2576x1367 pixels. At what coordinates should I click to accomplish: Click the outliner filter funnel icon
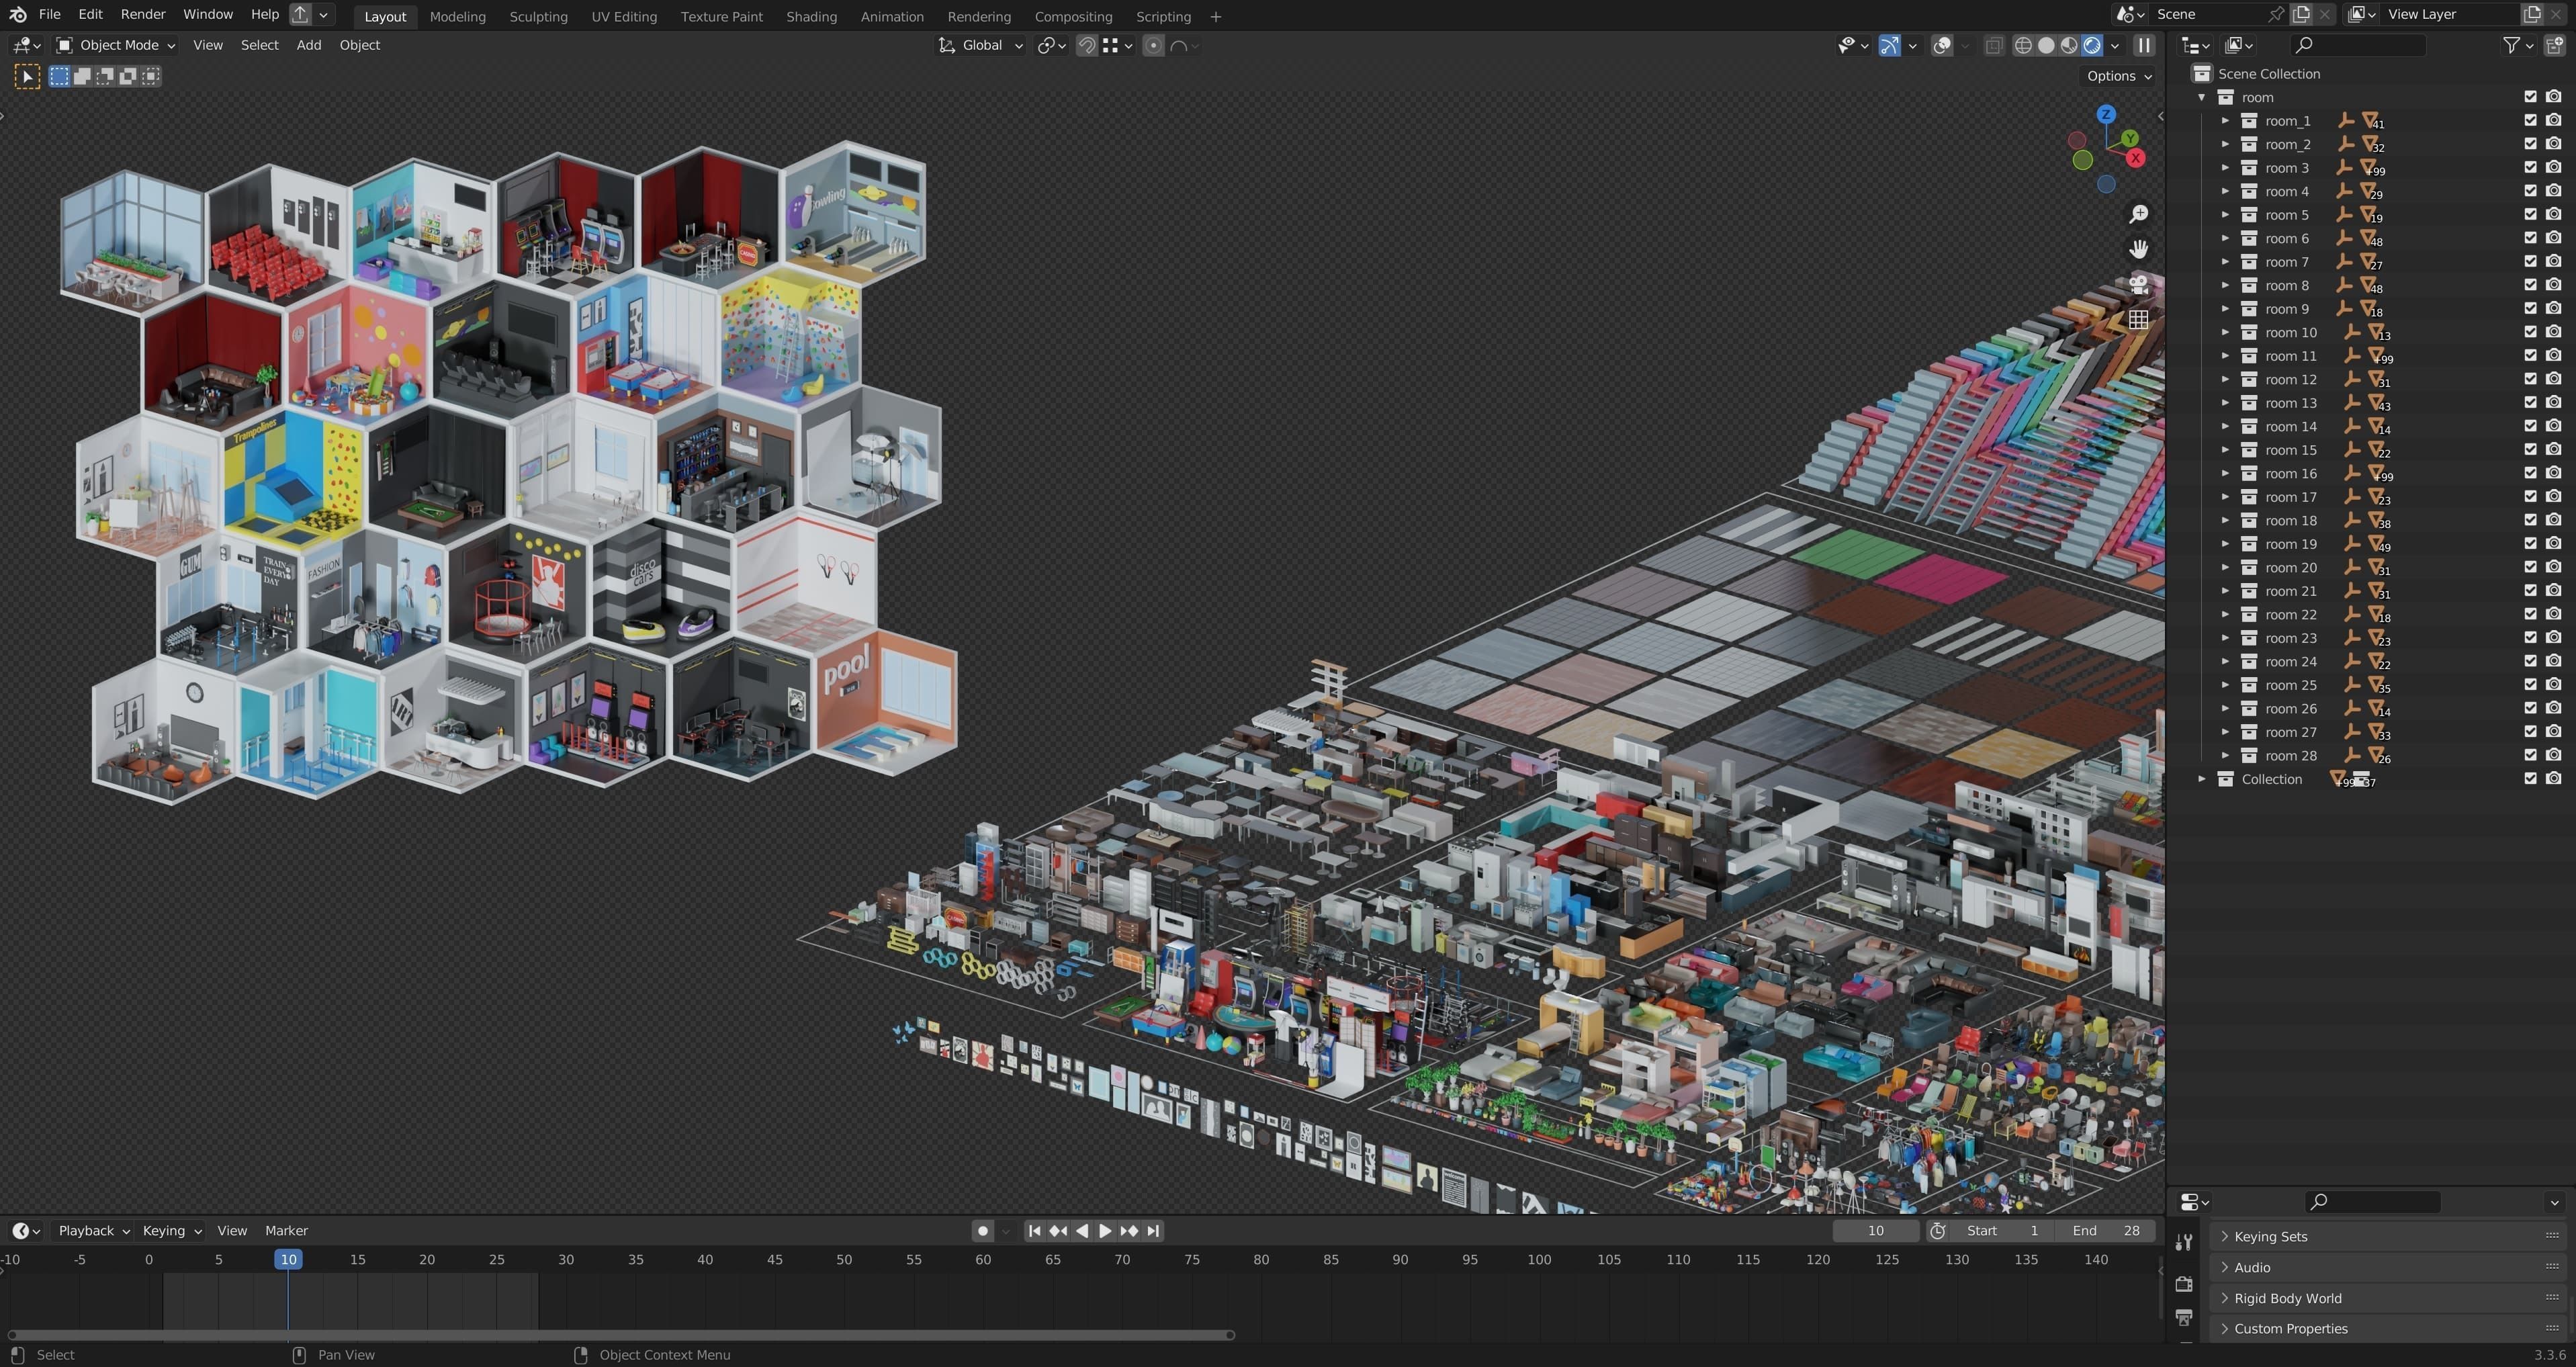click(x=2511, y=45)
